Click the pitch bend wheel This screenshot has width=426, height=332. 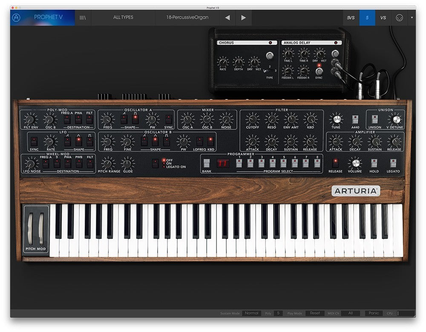(x=30, y=229)
